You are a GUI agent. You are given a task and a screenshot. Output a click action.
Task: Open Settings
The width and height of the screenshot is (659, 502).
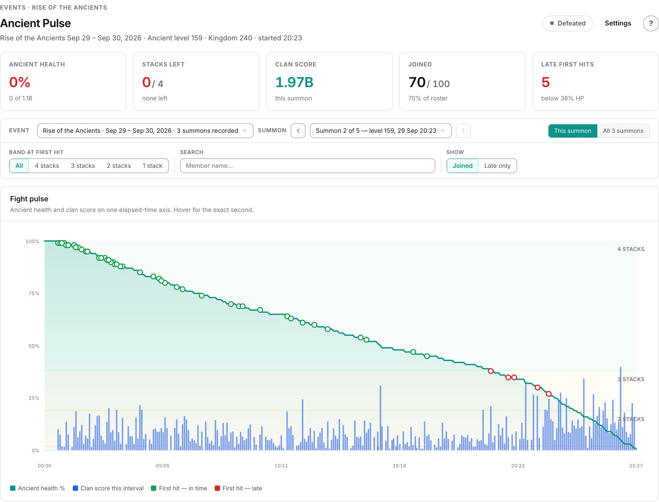[618, 23]
